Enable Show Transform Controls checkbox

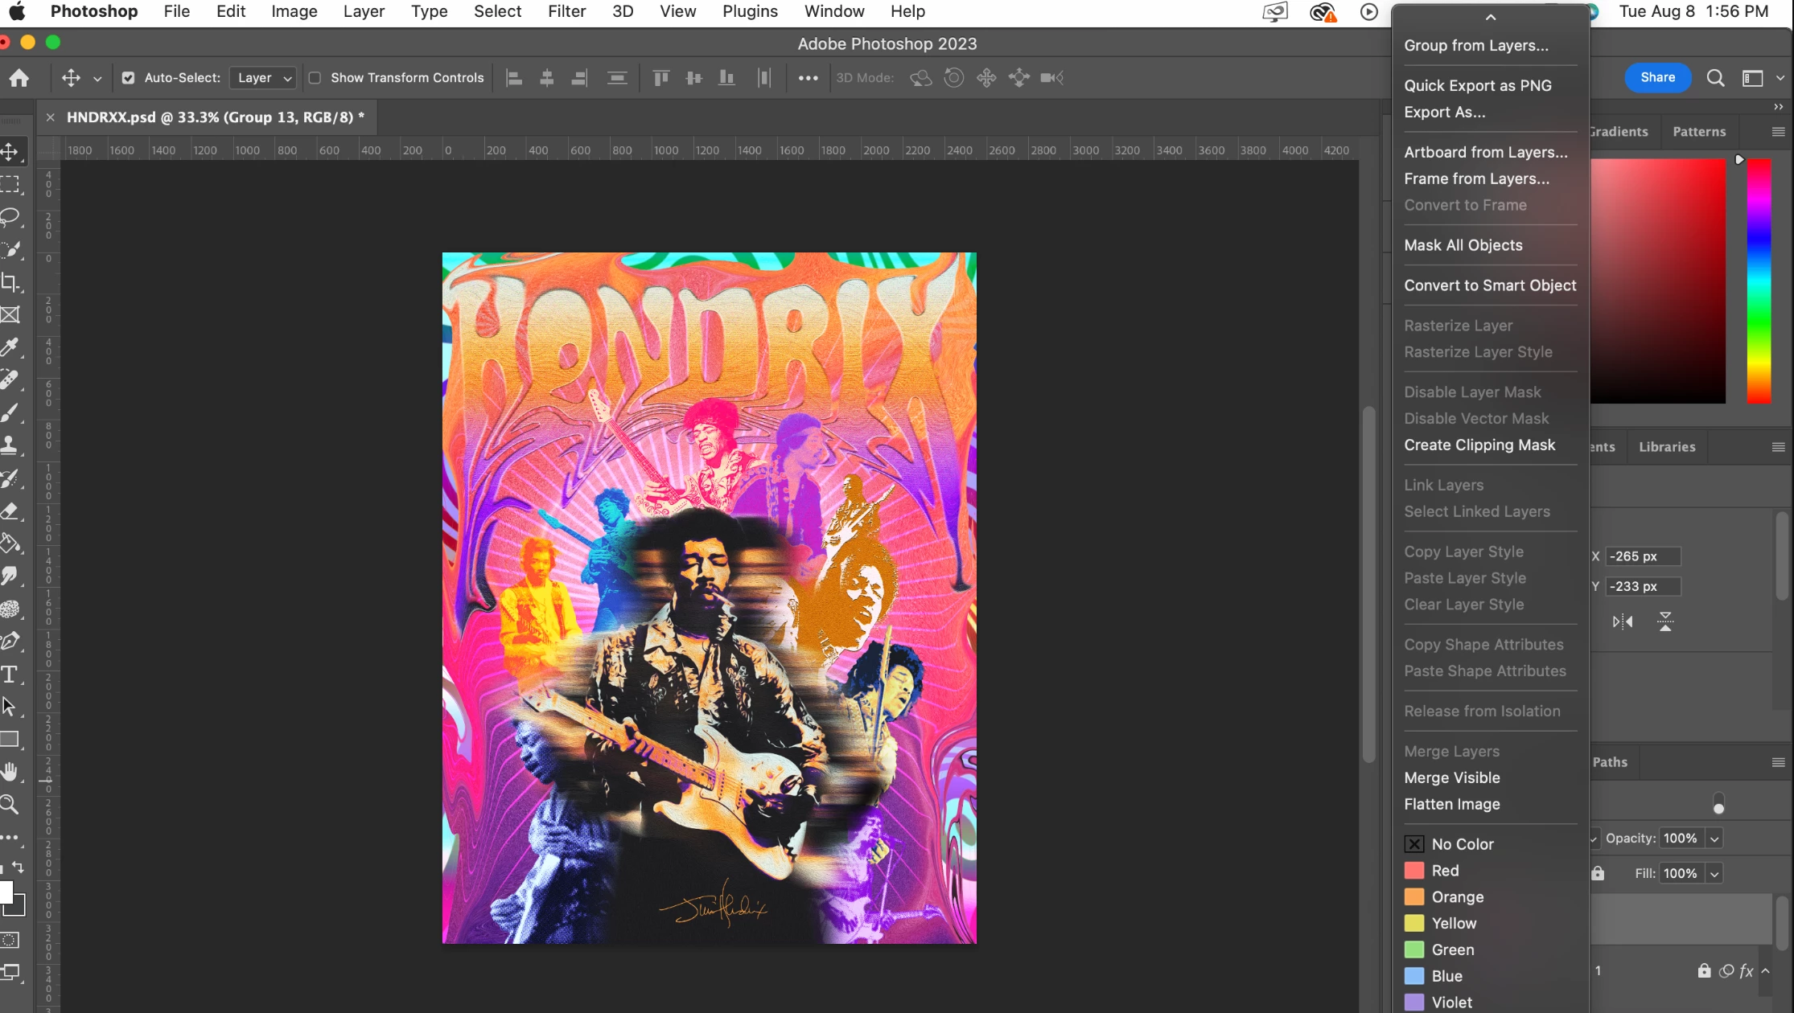pos(315,78)
